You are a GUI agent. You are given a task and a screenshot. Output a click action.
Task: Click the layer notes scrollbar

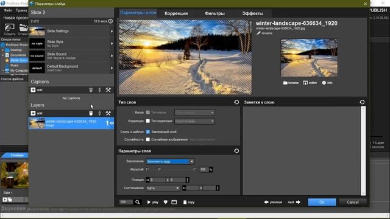[363, 150]
